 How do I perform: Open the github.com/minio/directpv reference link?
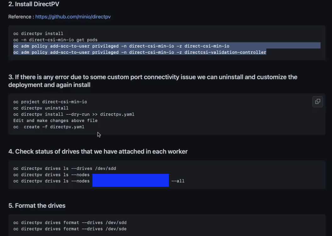click(x=73, y=17)
